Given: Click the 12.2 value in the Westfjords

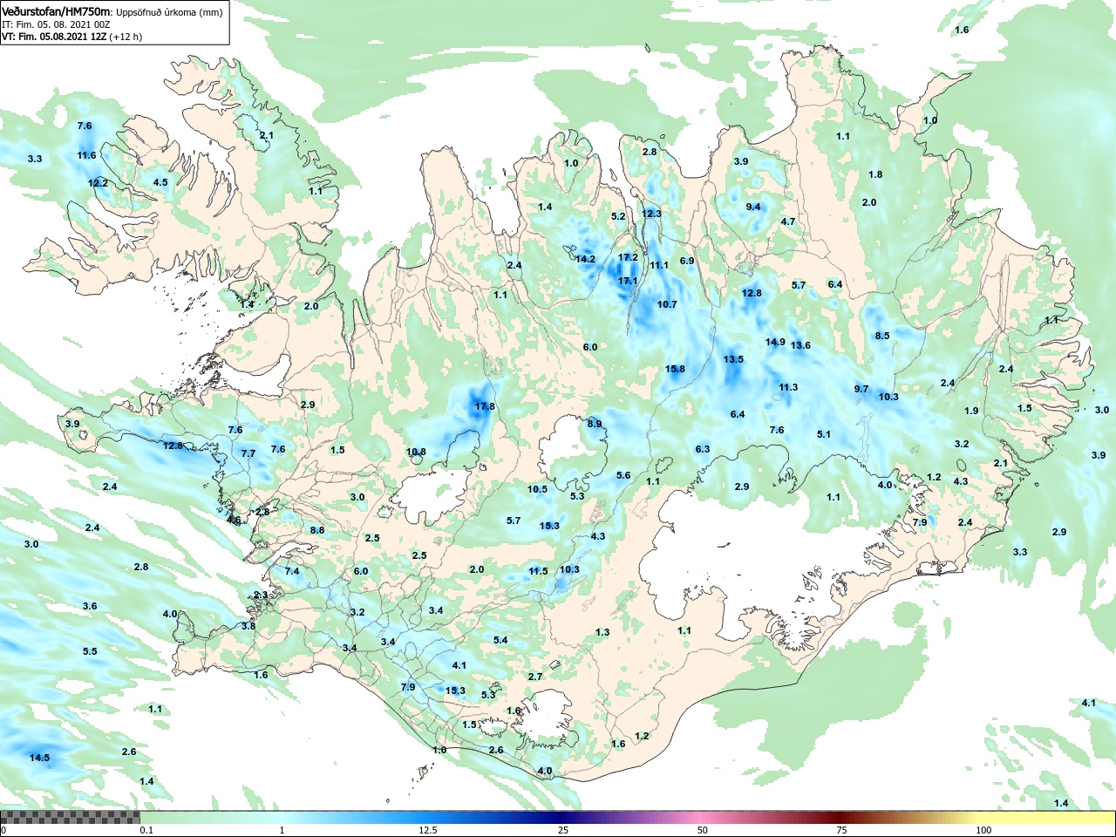Looking at the screenshot, I should click(x=98, y=183).
